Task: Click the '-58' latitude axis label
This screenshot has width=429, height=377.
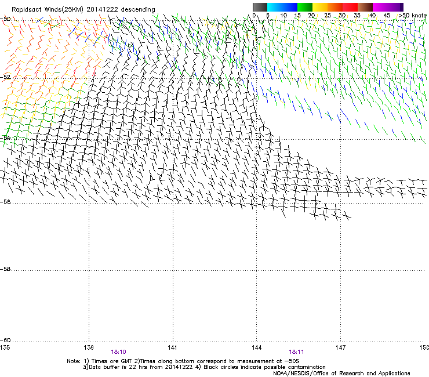Action: (x=5, y=269)
